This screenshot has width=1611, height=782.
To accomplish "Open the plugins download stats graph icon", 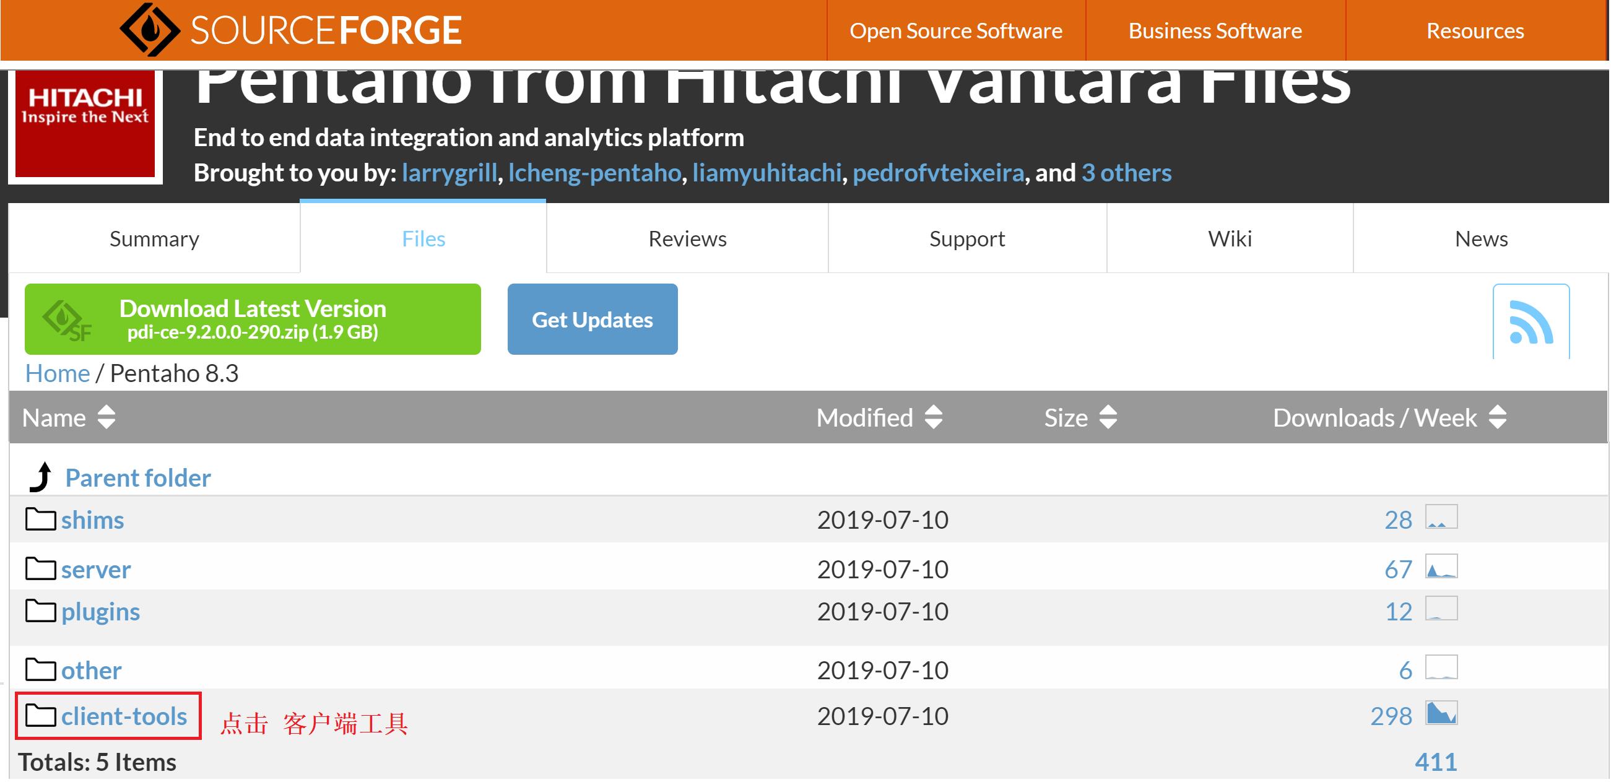I will [1441, 608].
